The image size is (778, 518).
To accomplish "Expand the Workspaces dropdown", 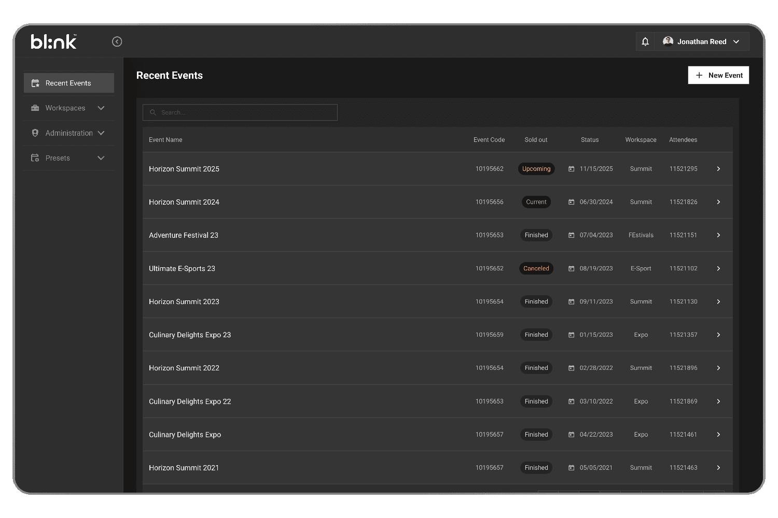I will (x=101, y=108).
